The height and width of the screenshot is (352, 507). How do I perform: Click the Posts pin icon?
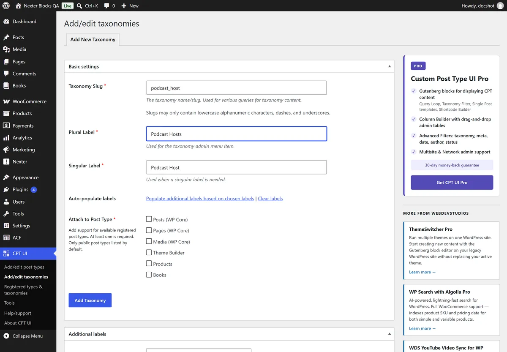pyautogui.click(x=6, y=38)
